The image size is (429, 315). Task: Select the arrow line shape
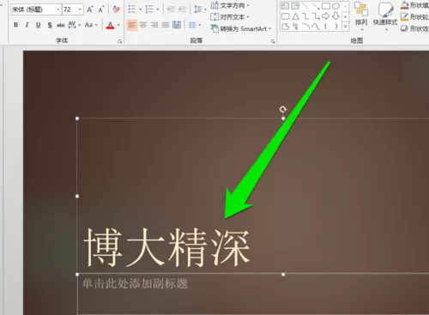(x=316, y=6)
